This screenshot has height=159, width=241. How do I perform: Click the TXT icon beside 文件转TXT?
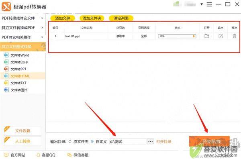coord(6,83)
